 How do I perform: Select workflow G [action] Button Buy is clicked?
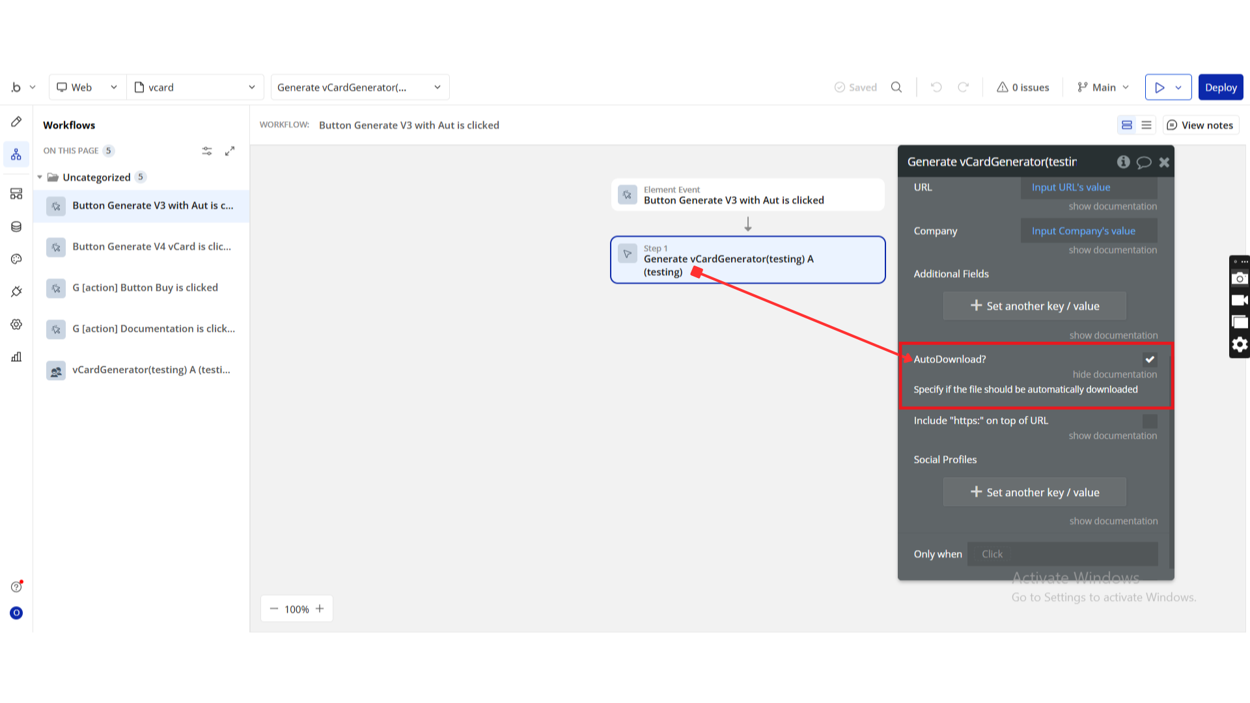tap(145, 288)
